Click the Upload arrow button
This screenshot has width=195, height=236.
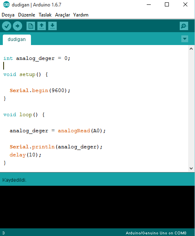point(17,26)
